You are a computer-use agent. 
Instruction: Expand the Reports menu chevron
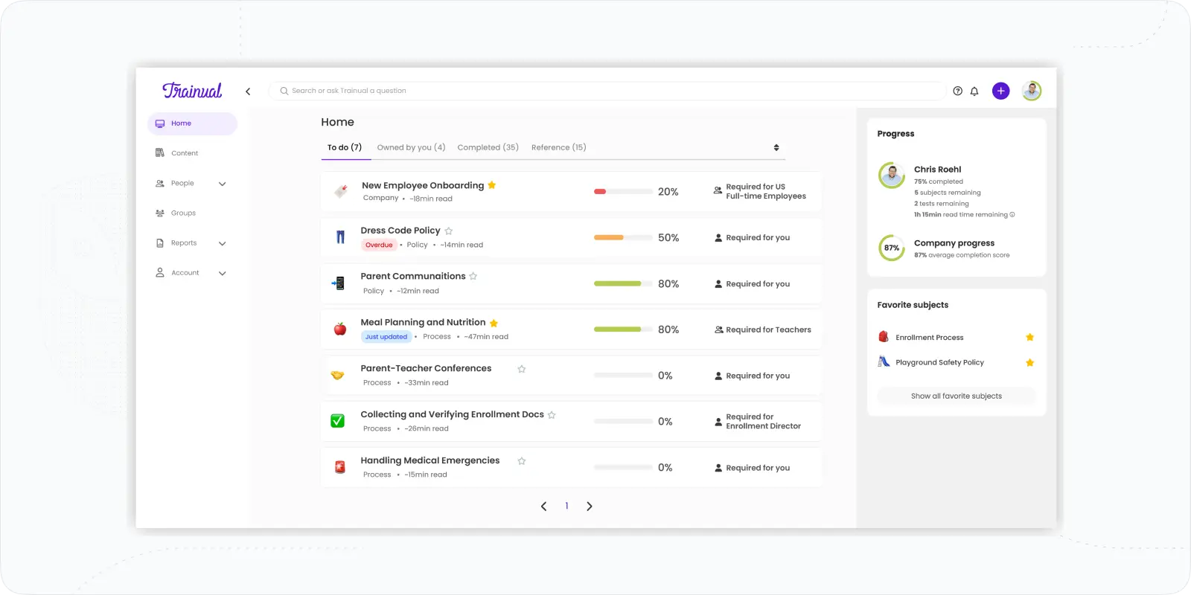(222, 243)
